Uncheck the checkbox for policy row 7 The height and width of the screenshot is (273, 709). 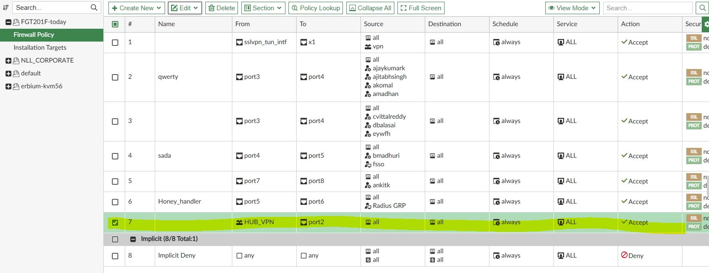[x=115, y=222]
